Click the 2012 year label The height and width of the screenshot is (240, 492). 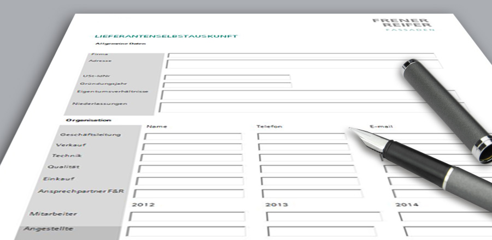tap(143, 205)
